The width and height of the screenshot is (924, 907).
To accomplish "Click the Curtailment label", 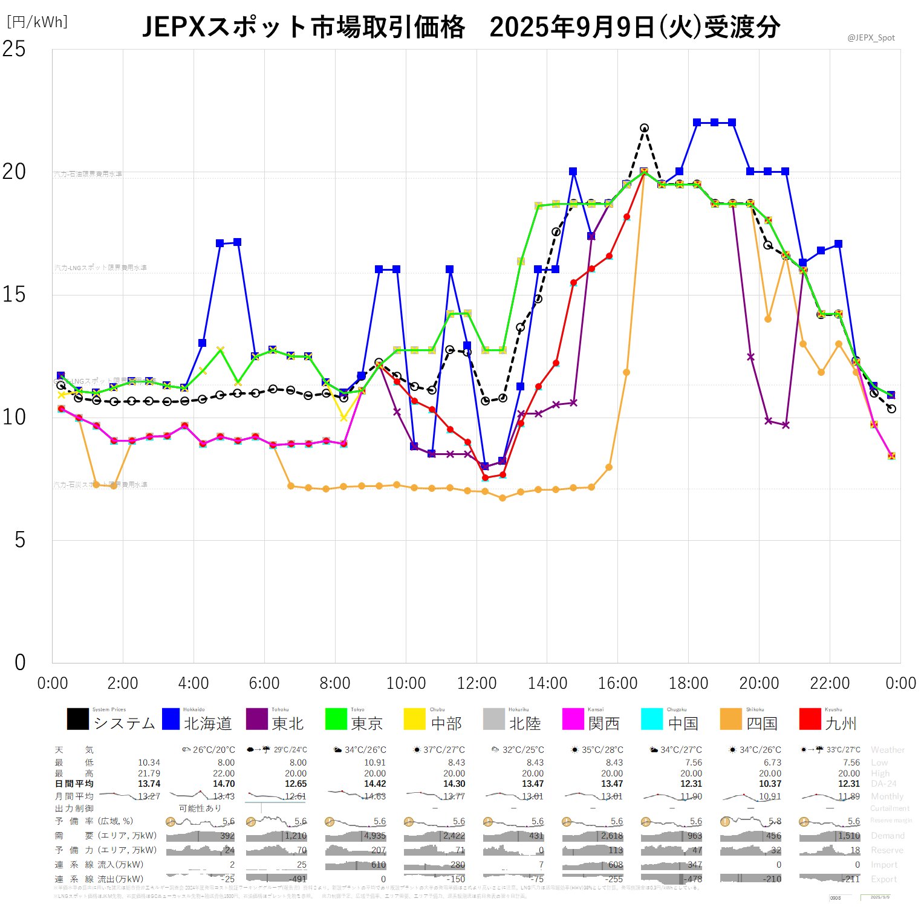I will (890, 809).
